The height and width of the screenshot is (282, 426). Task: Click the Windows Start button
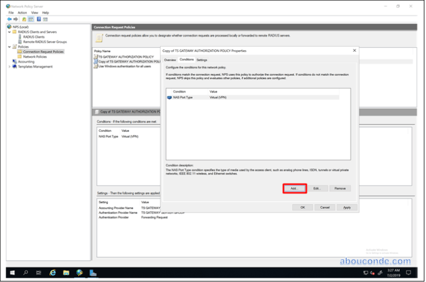[x=11, y=272]
